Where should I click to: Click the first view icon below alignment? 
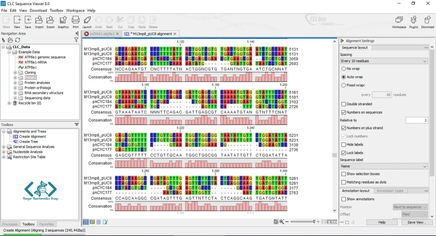[86, 222]
